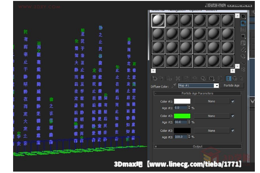Open the black Color #3 swatch
This screenshot has width=260, height=173.
(182, 131)
